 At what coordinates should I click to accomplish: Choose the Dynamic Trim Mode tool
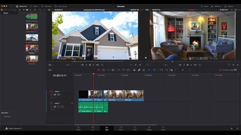pos(108,70)
